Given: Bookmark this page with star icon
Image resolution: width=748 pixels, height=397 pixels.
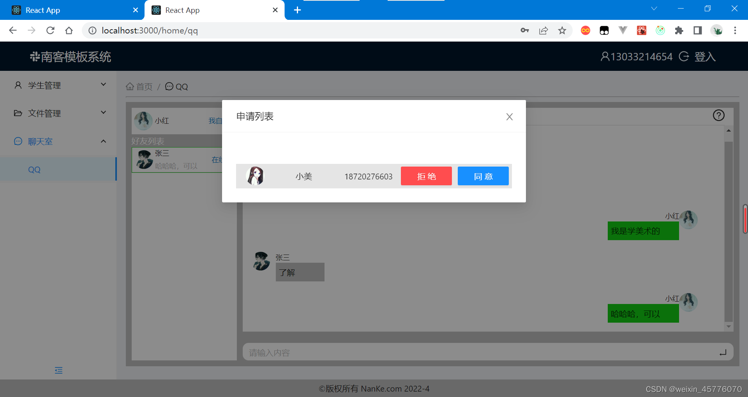Looking at the screenshot, I should 562,30.
